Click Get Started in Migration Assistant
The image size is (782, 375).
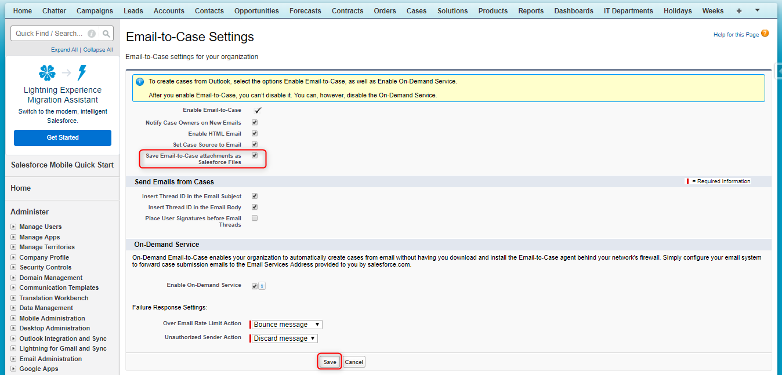pyautogui.click(x=63, y=138)
